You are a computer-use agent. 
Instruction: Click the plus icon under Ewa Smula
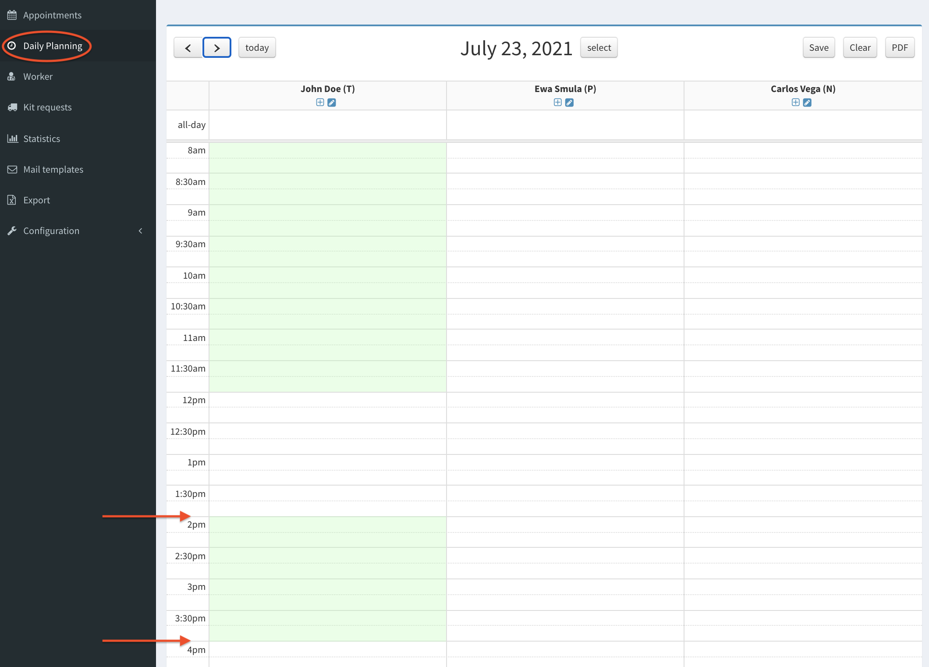coord(557,103)
